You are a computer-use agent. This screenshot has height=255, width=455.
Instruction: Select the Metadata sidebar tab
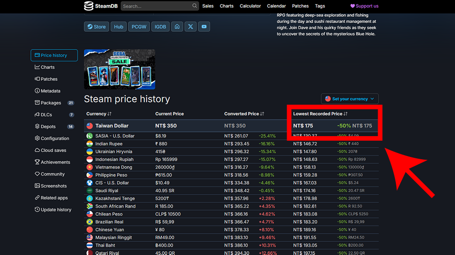[x=54, y=91]
